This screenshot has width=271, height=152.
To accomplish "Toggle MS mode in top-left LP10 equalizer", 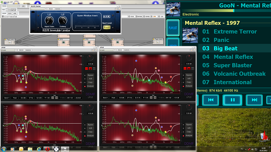I will [x=94, y=68].
